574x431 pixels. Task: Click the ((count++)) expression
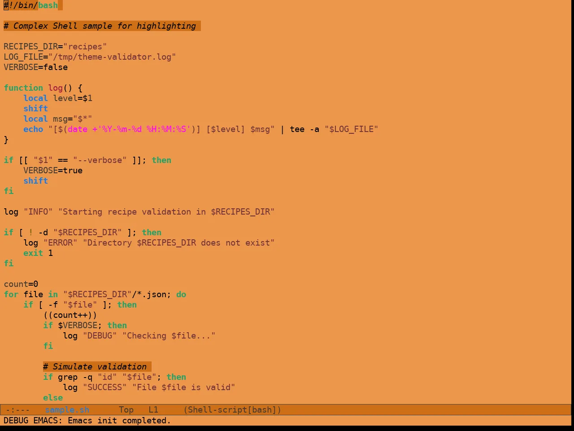pos(70,315)
